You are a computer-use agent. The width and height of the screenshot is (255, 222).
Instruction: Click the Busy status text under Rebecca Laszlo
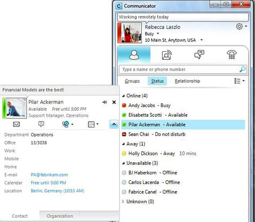coord(149,34)
